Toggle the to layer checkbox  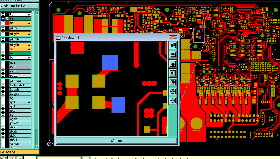pos(3,14)
